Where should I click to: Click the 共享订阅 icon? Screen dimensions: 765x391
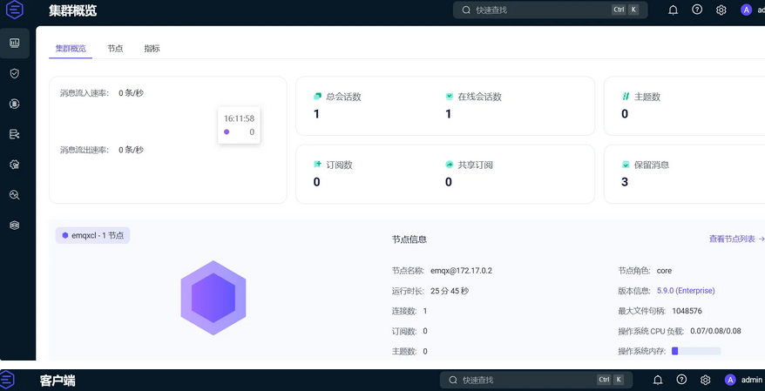450,165
